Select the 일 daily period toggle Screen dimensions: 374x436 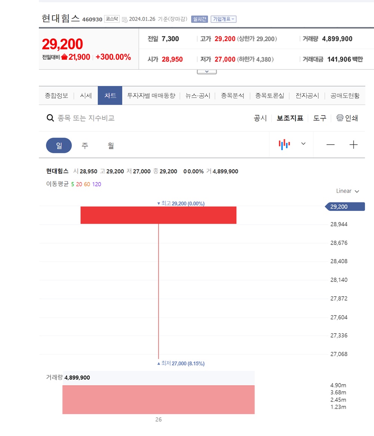(x=59, y=145)
